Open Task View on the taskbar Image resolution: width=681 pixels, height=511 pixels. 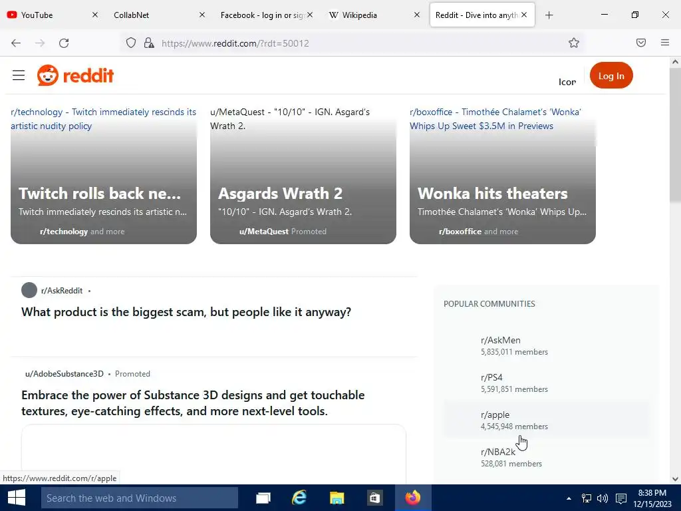(x=263, y=498)
